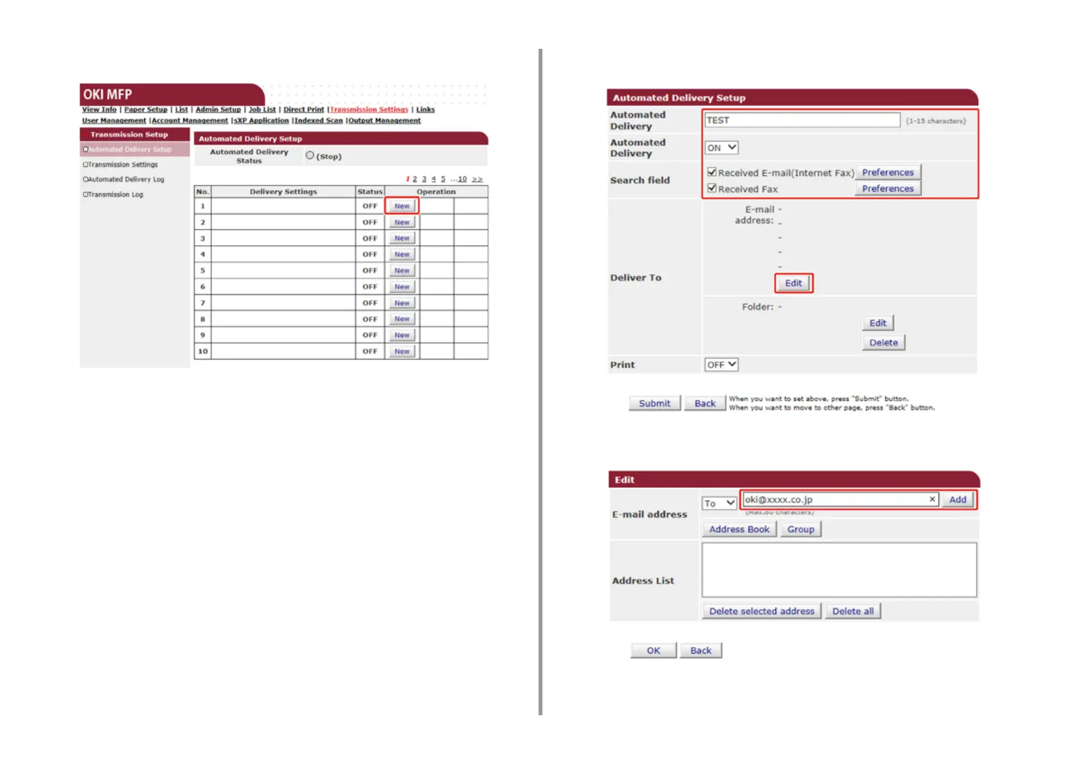This screenshot has width=1081, height=764.
Task: Open the View Info menu link
Action: tap(99, 110)
